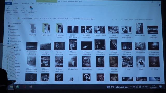166x93 pixels.
Task: Open the notification center icon
Action: [161, 87]
